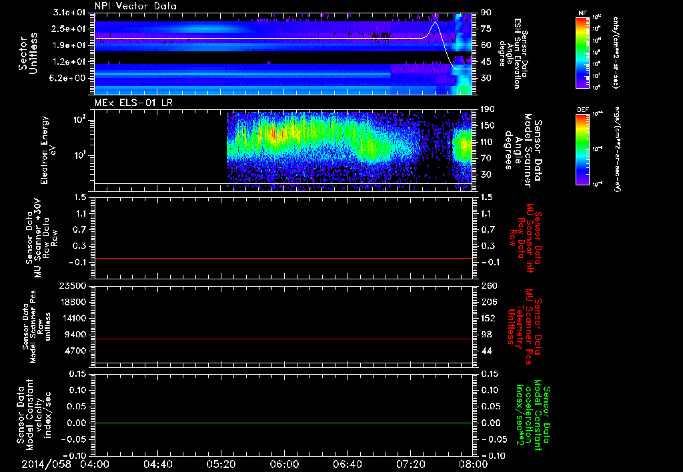683x472 pixels.
Task: Click the ESH Sun Elevation Angle axis label
Action: (516, 53)
